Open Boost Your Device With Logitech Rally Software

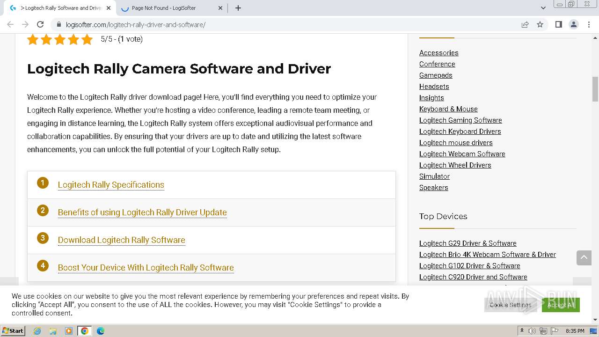(146, 268)
